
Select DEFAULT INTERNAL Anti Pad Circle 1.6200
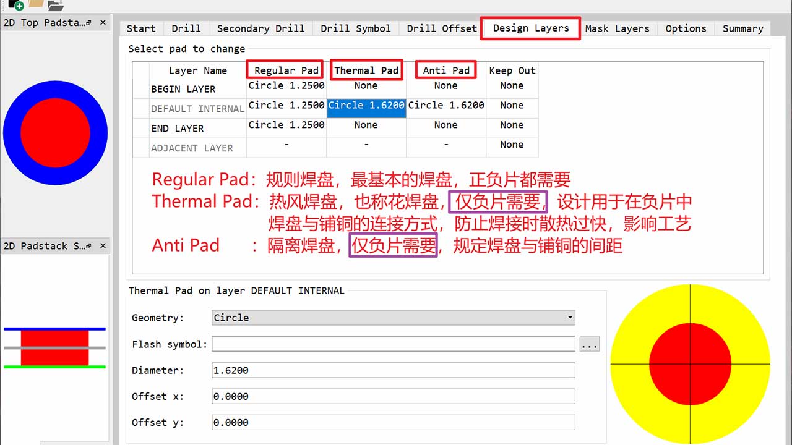[x=445, y=108]
